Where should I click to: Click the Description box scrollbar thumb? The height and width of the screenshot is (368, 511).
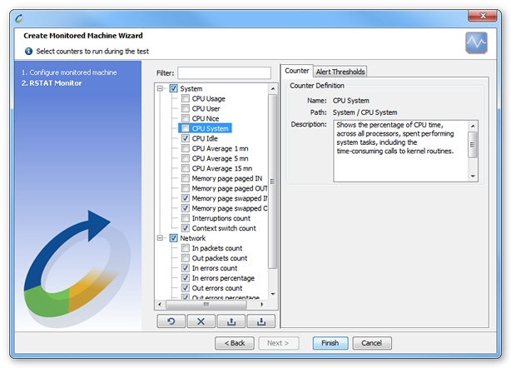coord(473,145)
